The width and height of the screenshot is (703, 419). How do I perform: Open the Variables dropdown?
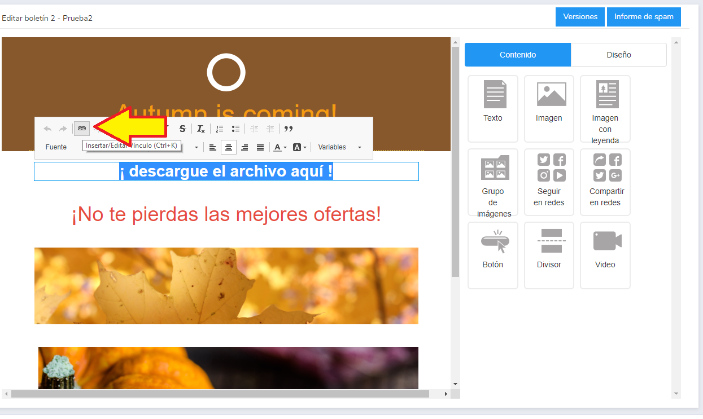click(339, 147)
